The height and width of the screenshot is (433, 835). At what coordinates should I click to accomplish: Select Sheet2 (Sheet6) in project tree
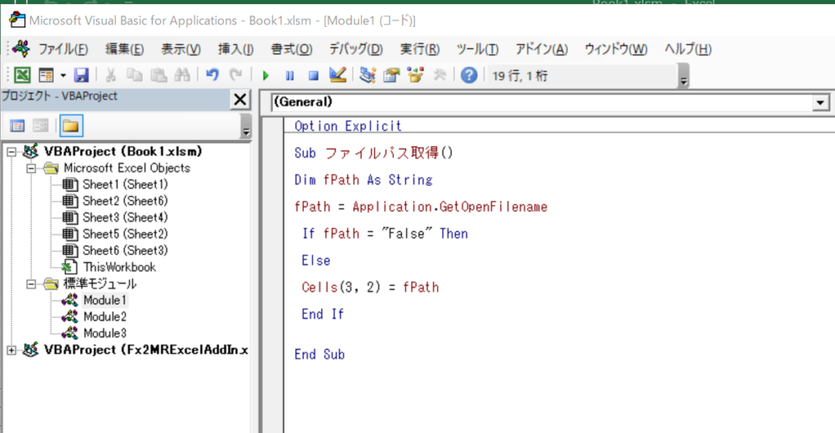[125, 201]
